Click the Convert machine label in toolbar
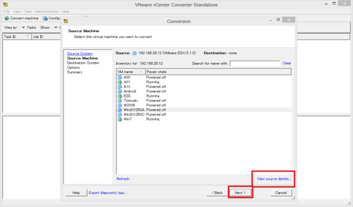Viewport: 353px width, 207px height. (24, 18)
